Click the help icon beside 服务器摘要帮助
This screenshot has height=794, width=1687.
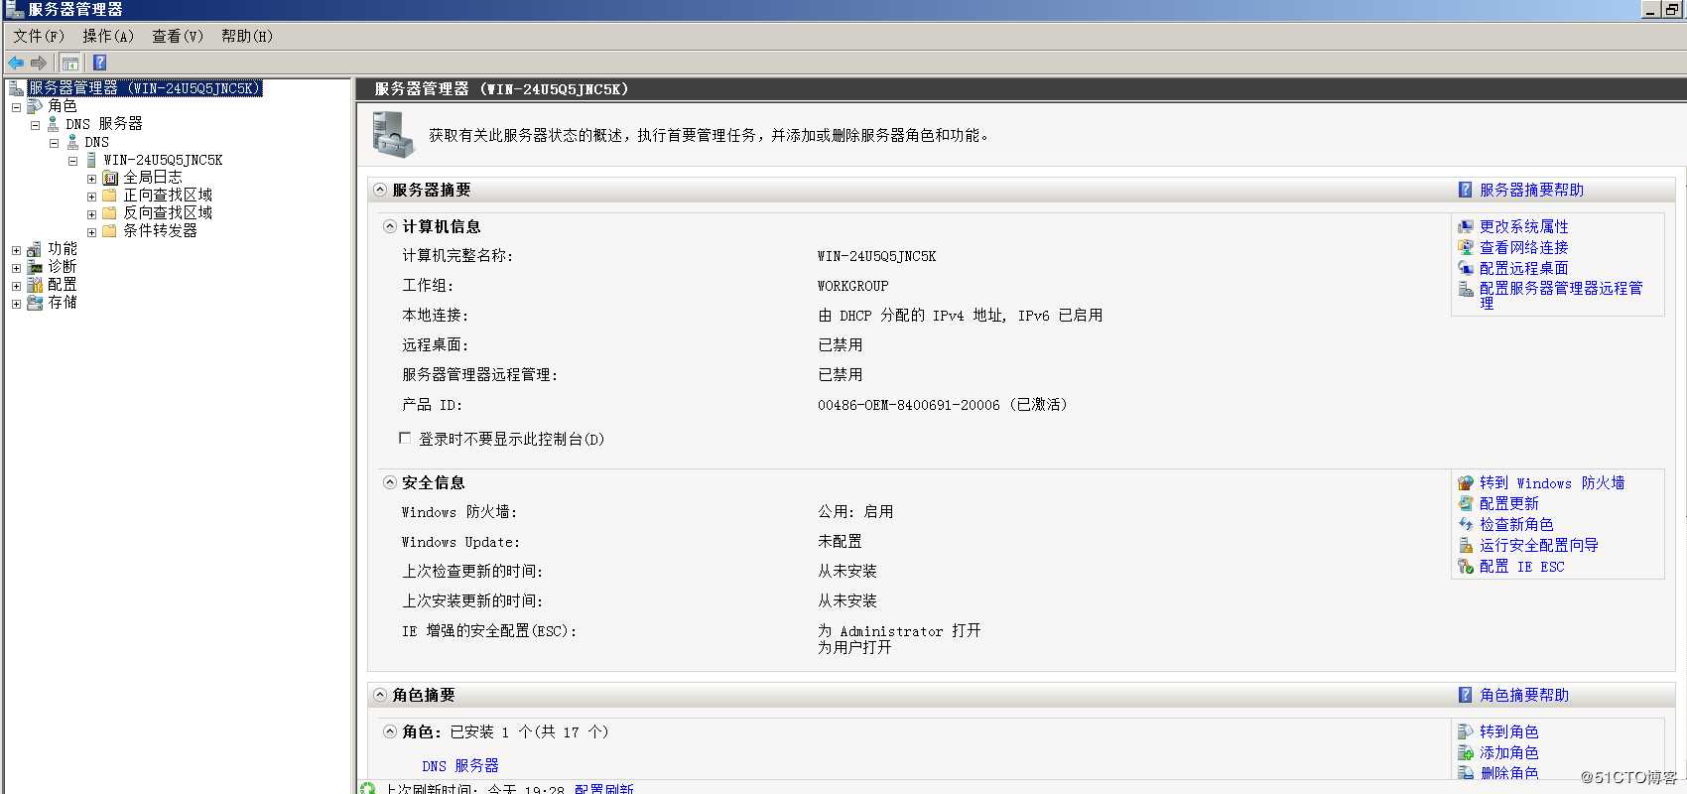(1465, 190)
